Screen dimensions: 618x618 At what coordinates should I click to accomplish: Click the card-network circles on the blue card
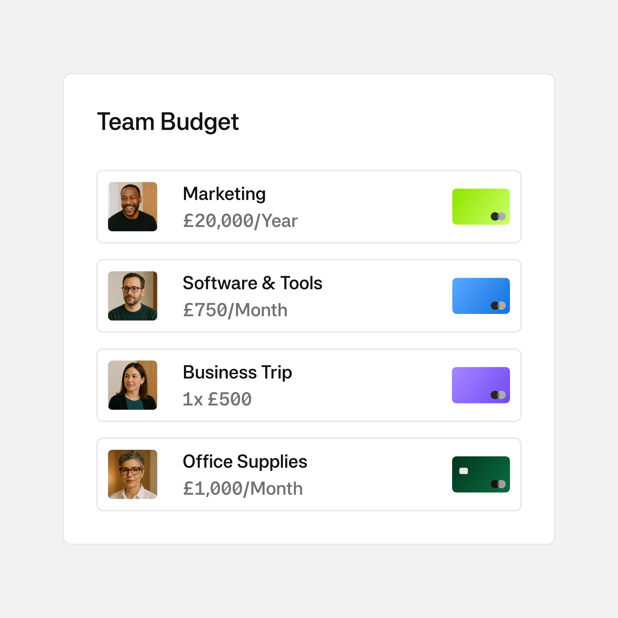click(x=498, y=305)
